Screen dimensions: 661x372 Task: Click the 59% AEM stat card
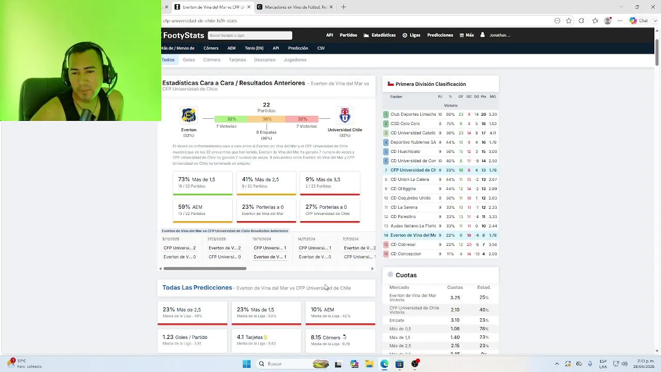[202, 210]
